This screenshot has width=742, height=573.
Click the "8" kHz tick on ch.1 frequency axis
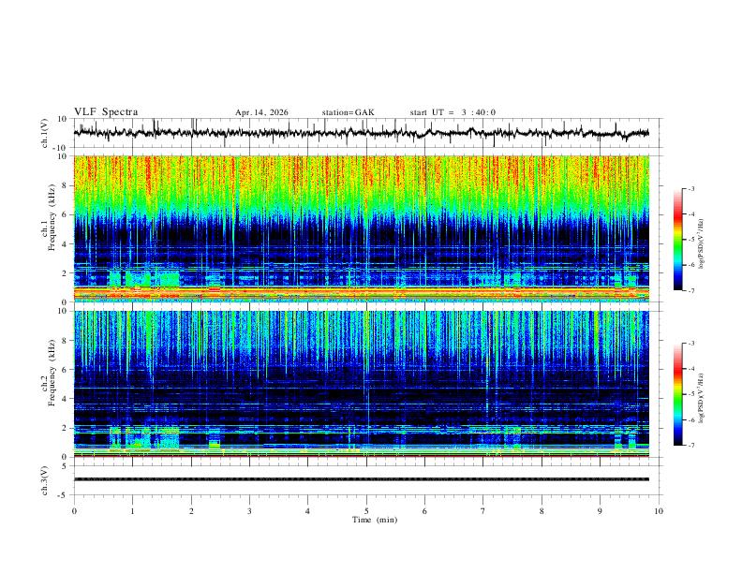click(x=65, y=185)
